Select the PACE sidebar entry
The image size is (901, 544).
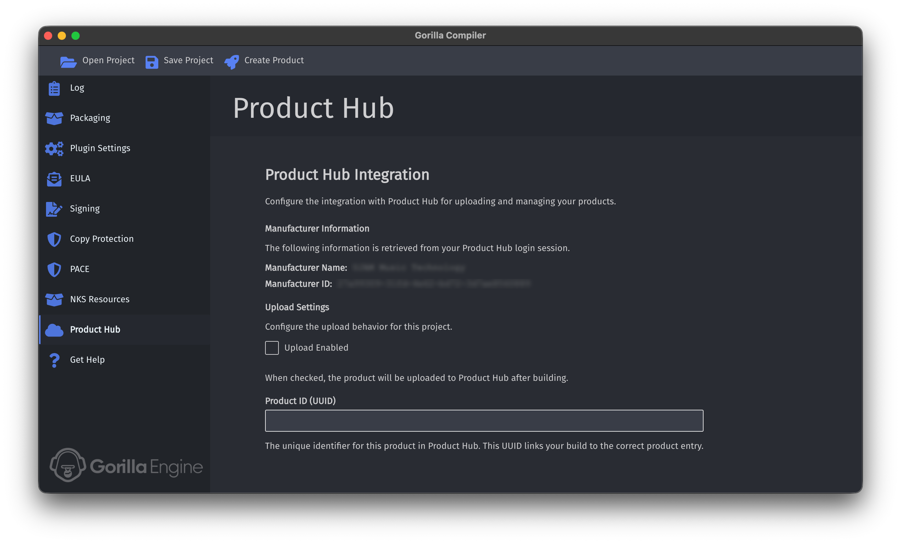[x=125, y=269]
